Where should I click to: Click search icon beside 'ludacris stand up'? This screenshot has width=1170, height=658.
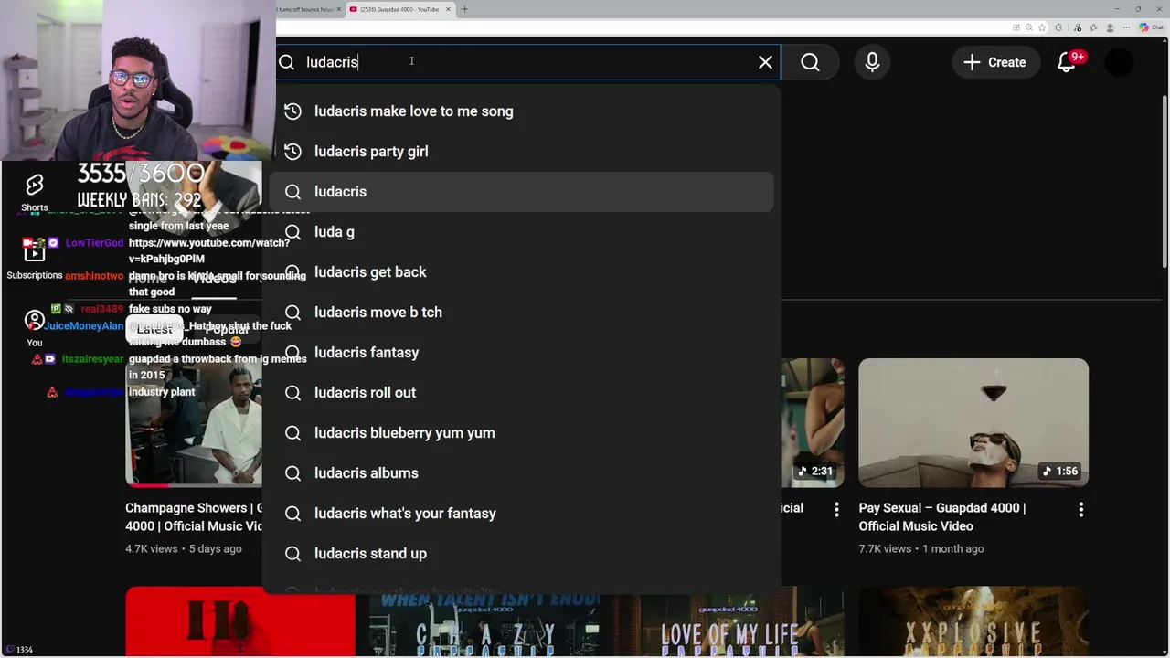point(292,554)
